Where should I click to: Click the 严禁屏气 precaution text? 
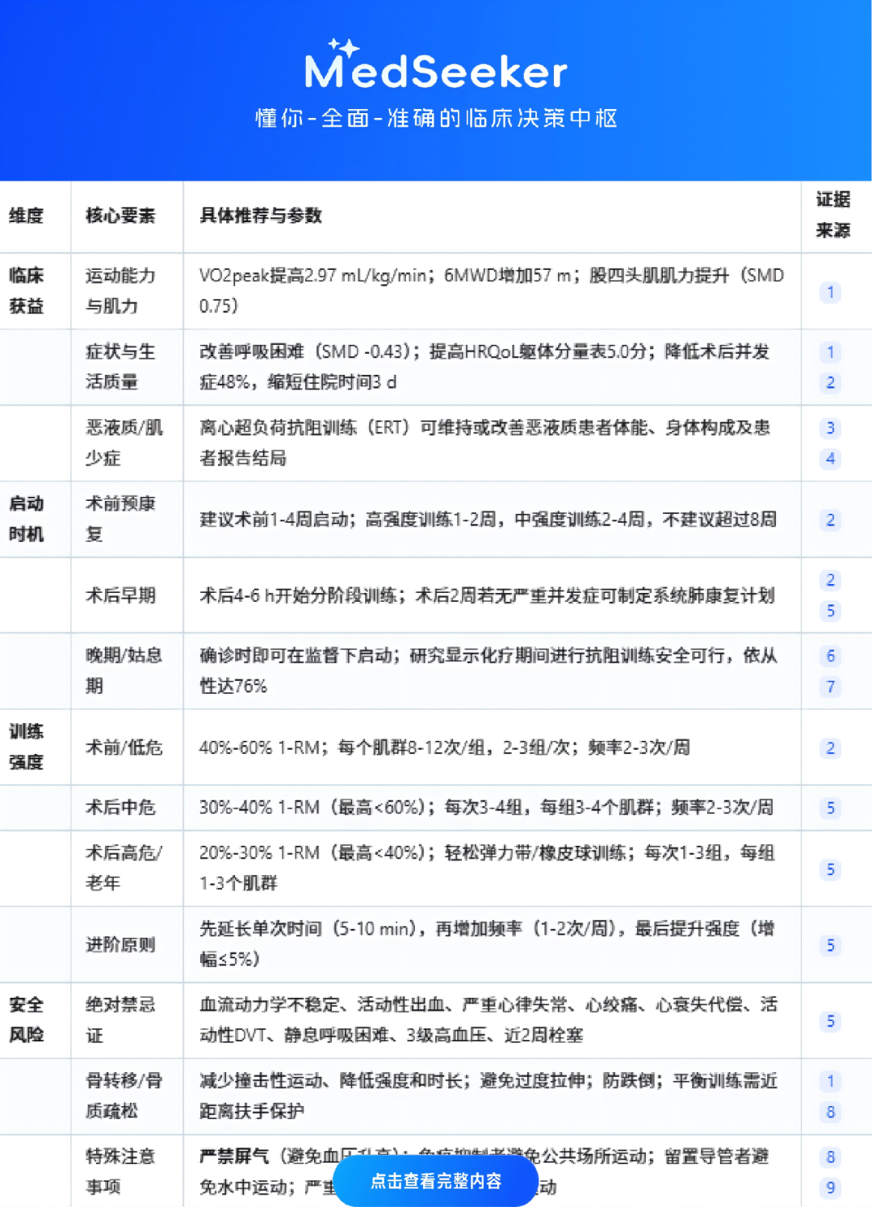point(484,1171)
